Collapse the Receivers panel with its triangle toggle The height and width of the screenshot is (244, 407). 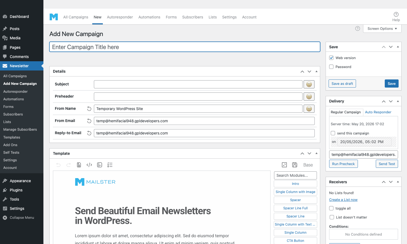(x=398, y=182)
